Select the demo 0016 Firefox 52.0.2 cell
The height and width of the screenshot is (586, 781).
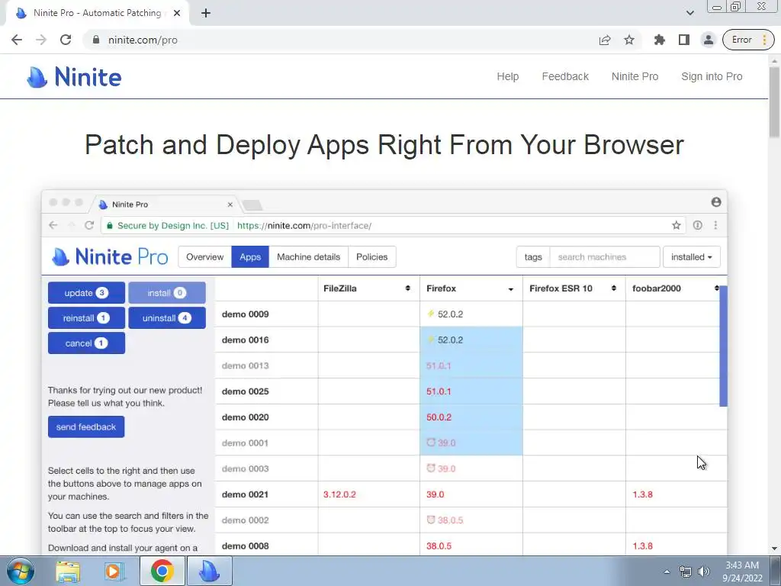(471, 340)
